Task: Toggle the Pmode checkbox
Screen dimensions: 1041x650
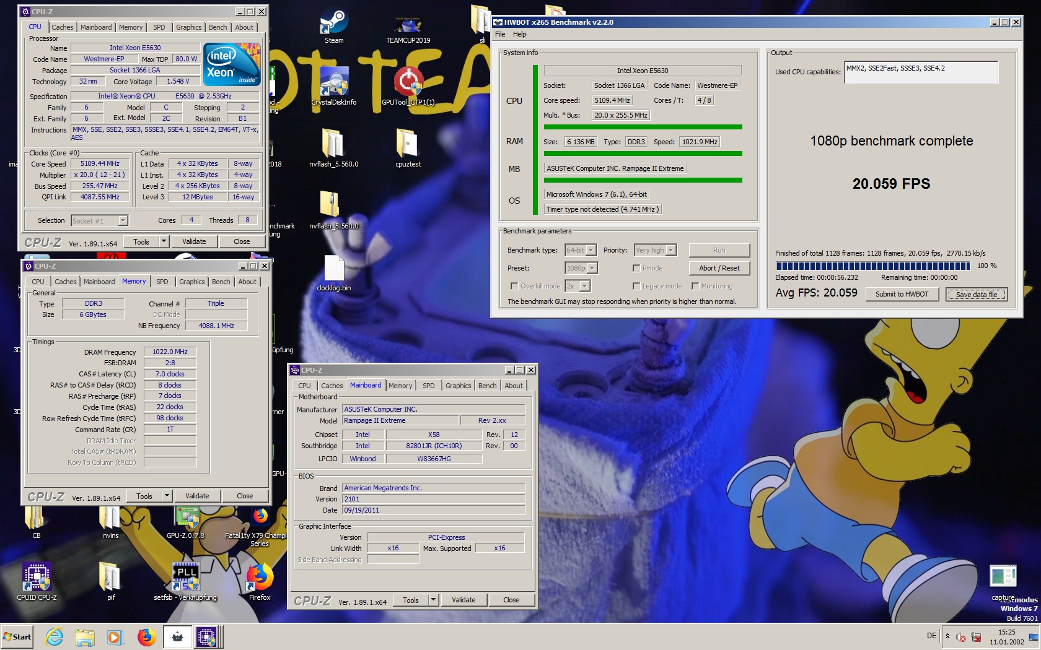Action: (x=636, y=268)
